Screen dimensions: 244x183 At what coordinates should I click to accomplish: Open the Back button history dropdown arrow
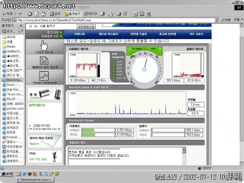[x=15, y=14]
